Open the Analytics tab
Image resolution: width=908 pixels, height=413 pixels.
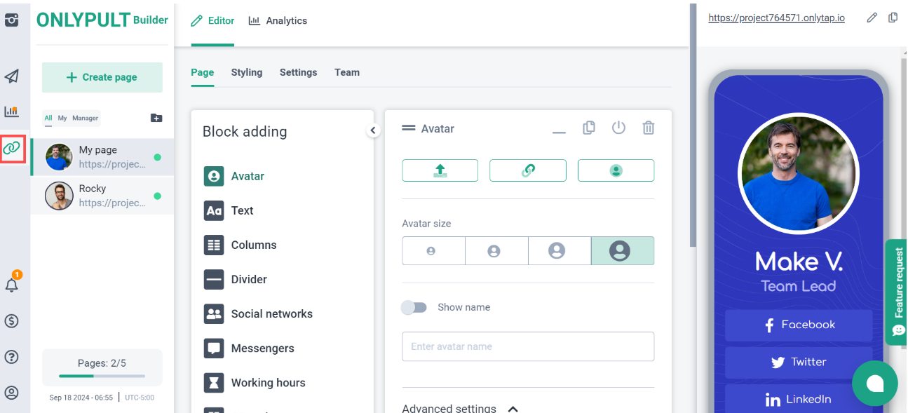278,21
